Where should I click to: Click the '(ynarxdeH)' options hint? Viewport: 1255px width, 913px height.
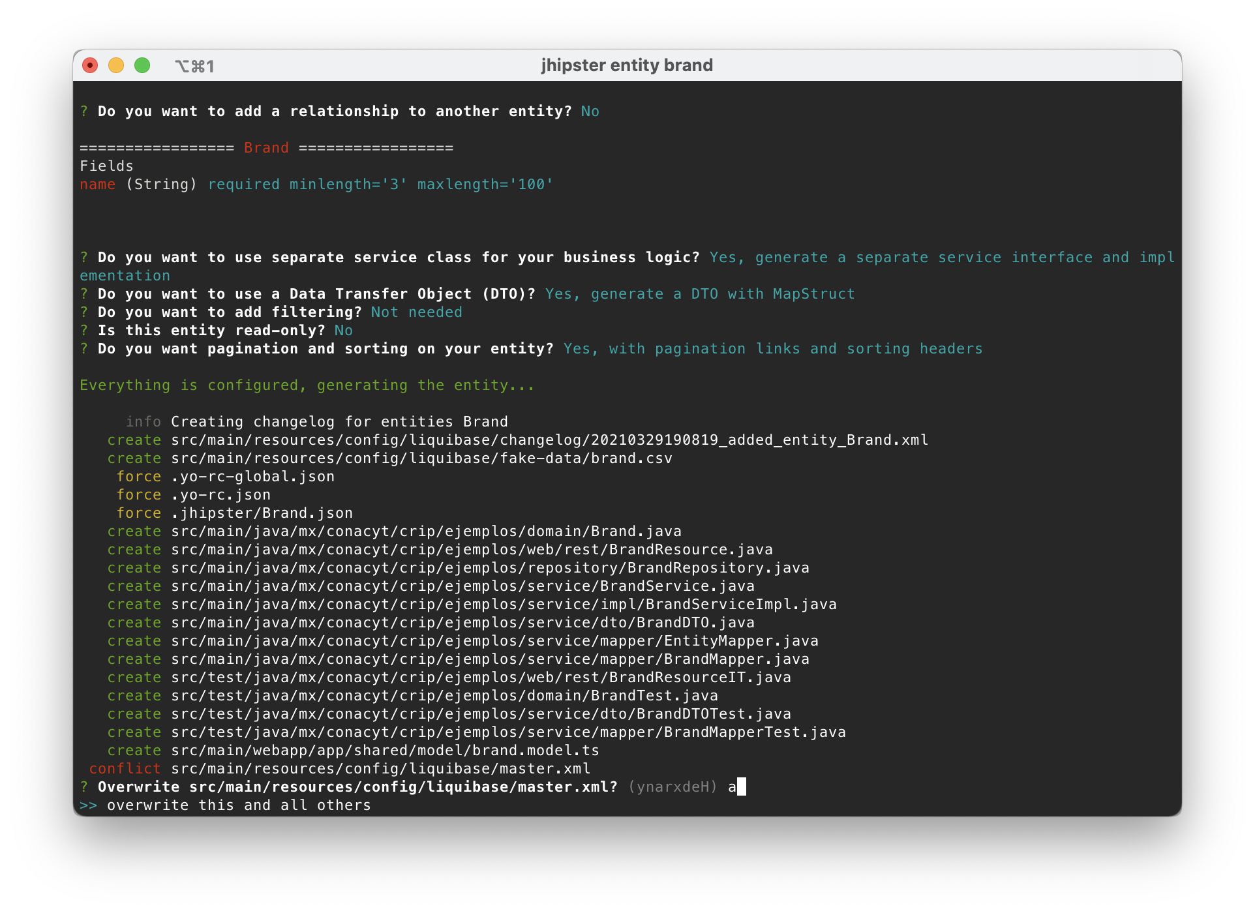tap(673, 787)
